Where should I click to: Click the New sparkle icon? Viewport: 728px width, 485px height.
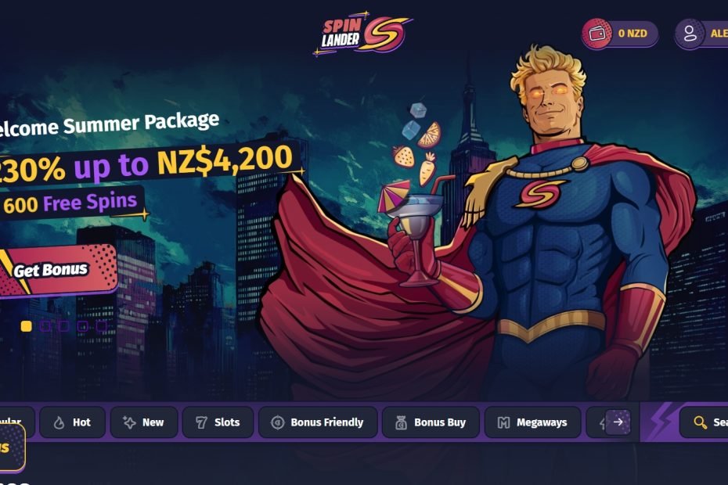[129, 422]
